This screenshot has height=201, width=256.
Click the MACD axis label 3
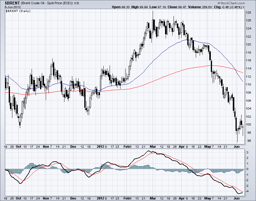(x=248, y=153)
